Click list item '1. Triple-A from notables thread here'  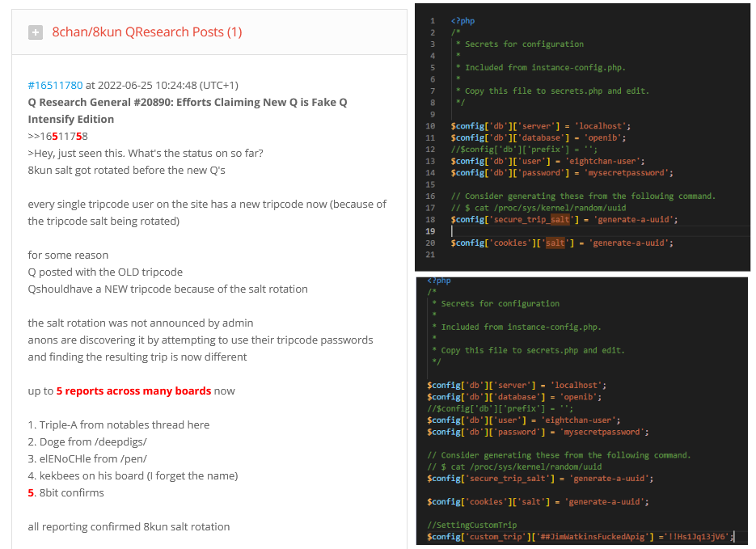point(119,424)
